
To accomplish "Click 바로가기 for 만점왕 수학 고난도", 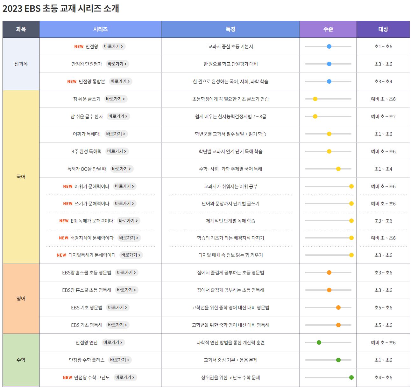I will tap(125, 377).
